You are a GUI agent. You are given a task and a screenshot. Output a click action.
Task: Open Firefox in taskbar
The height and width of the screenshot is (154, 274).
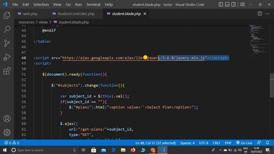click(133, 150)
